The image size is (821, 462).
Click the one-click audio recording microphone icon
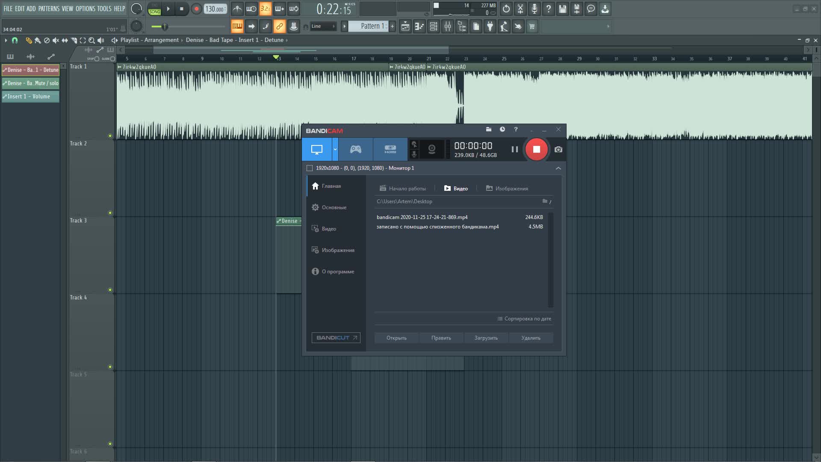(x=534, y=9)
